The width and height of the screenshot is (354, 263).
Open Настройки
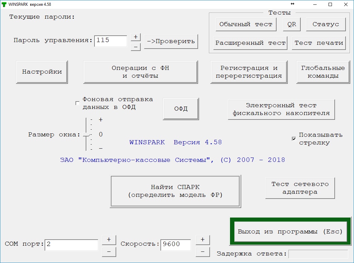tap(42, 72)
